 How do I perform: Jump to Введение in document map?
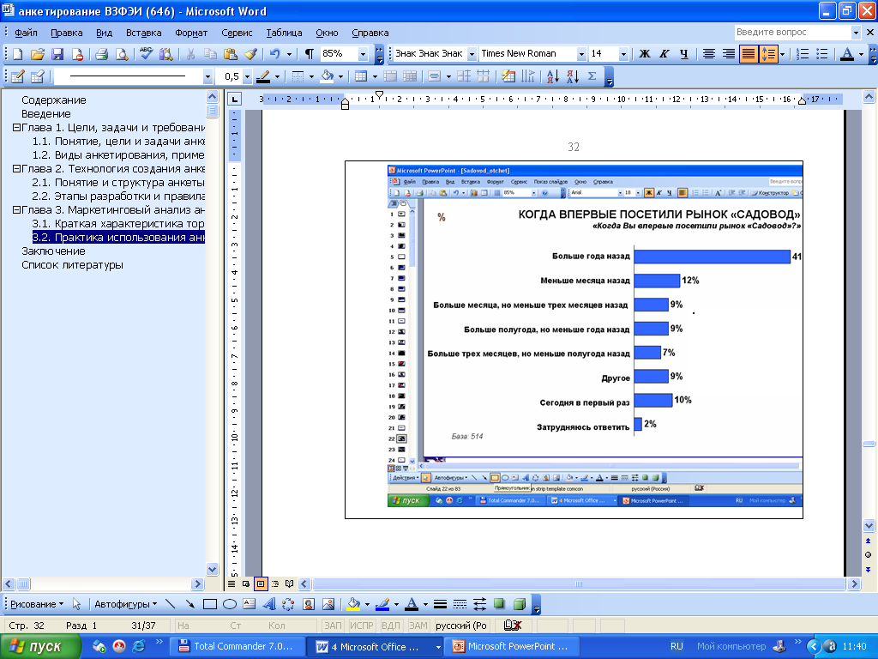coord(46,114)
